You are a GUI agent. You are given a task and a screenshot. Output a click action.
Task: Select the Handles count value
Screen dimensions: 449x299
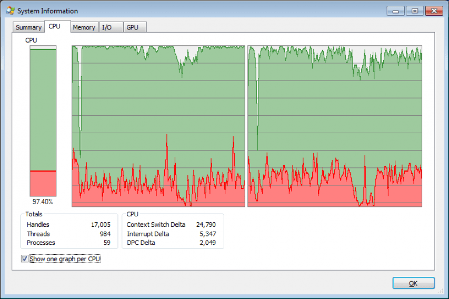click(x=101, y=225)
